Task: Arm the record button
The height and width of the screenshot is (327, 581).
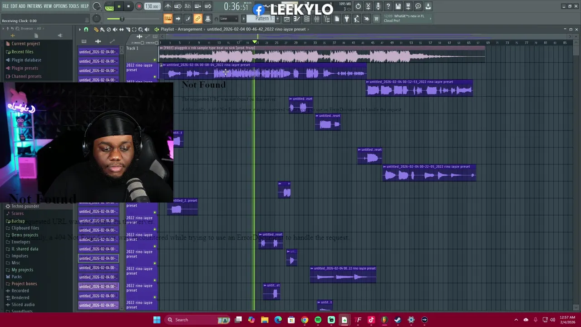Action: (139, 7)
